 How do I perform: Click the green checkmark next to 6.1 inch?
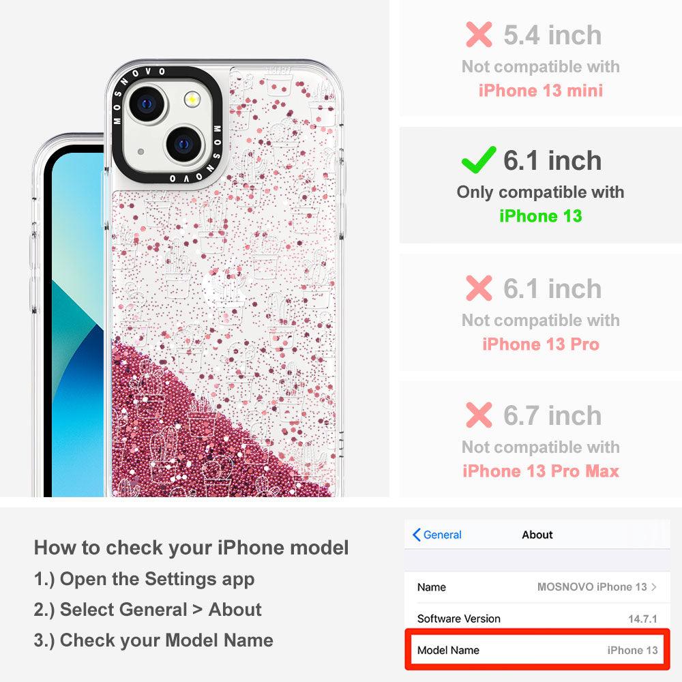point(479,160)
